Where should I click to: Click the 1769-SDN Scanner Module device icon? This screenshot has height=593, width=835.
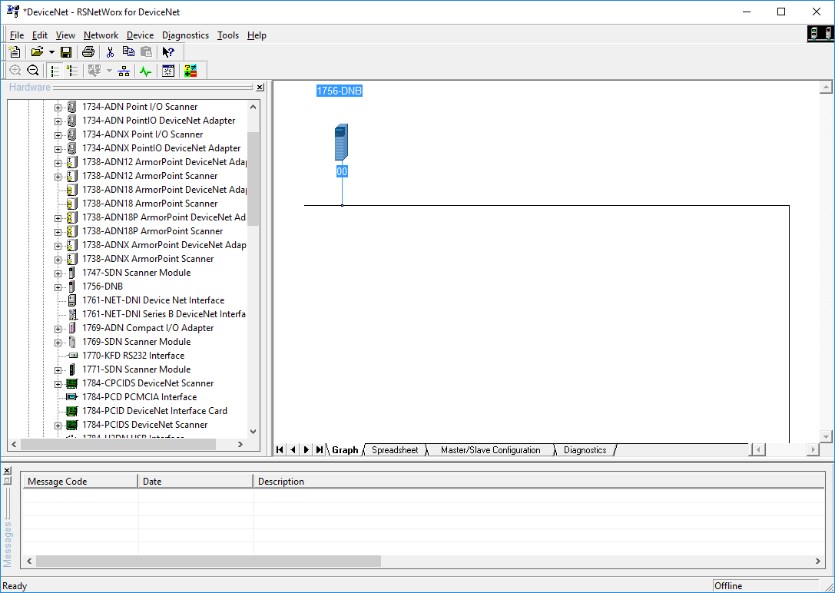[72, 342]
